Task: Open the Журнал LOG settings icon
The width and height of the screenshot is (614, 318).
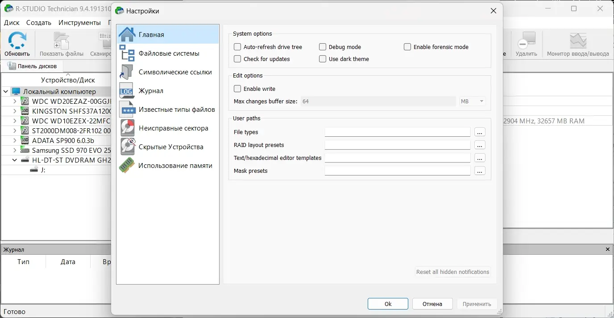Action: coord(127,91)
